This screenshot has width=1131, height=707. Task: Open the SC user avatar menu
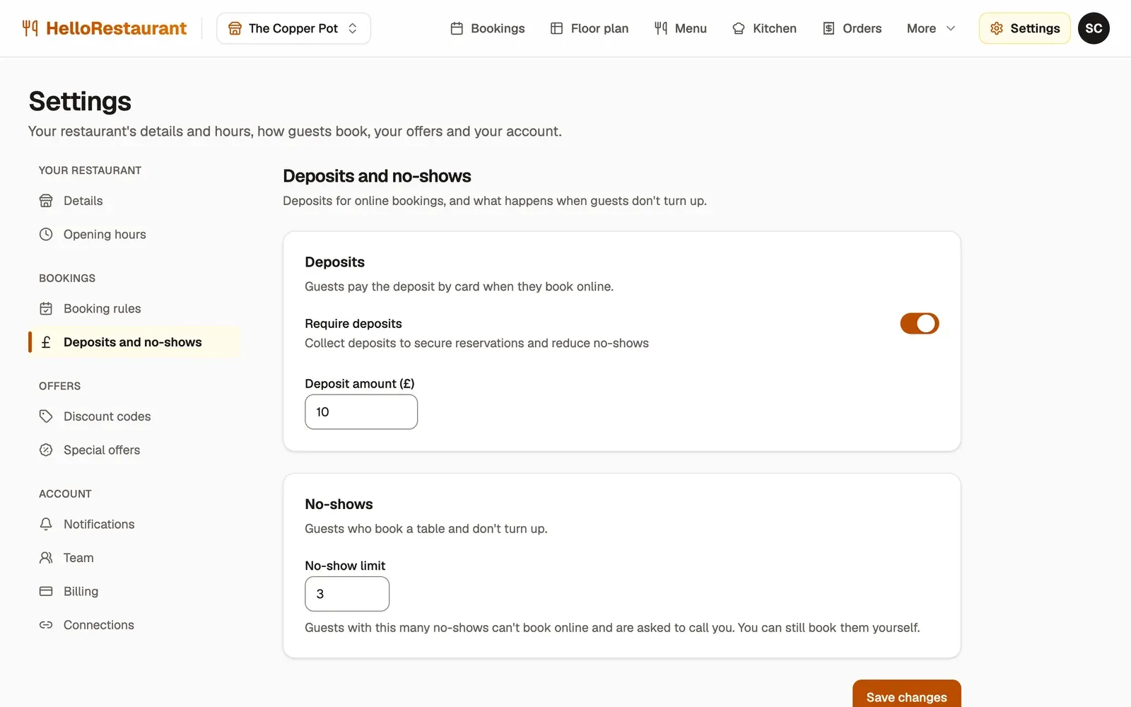click(x=1094, y=28)
